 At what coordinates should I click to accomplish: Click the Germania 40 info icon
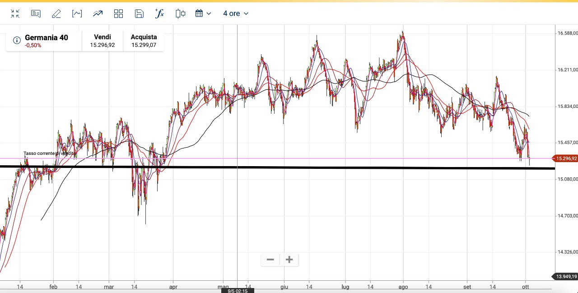tap(17, 41)
